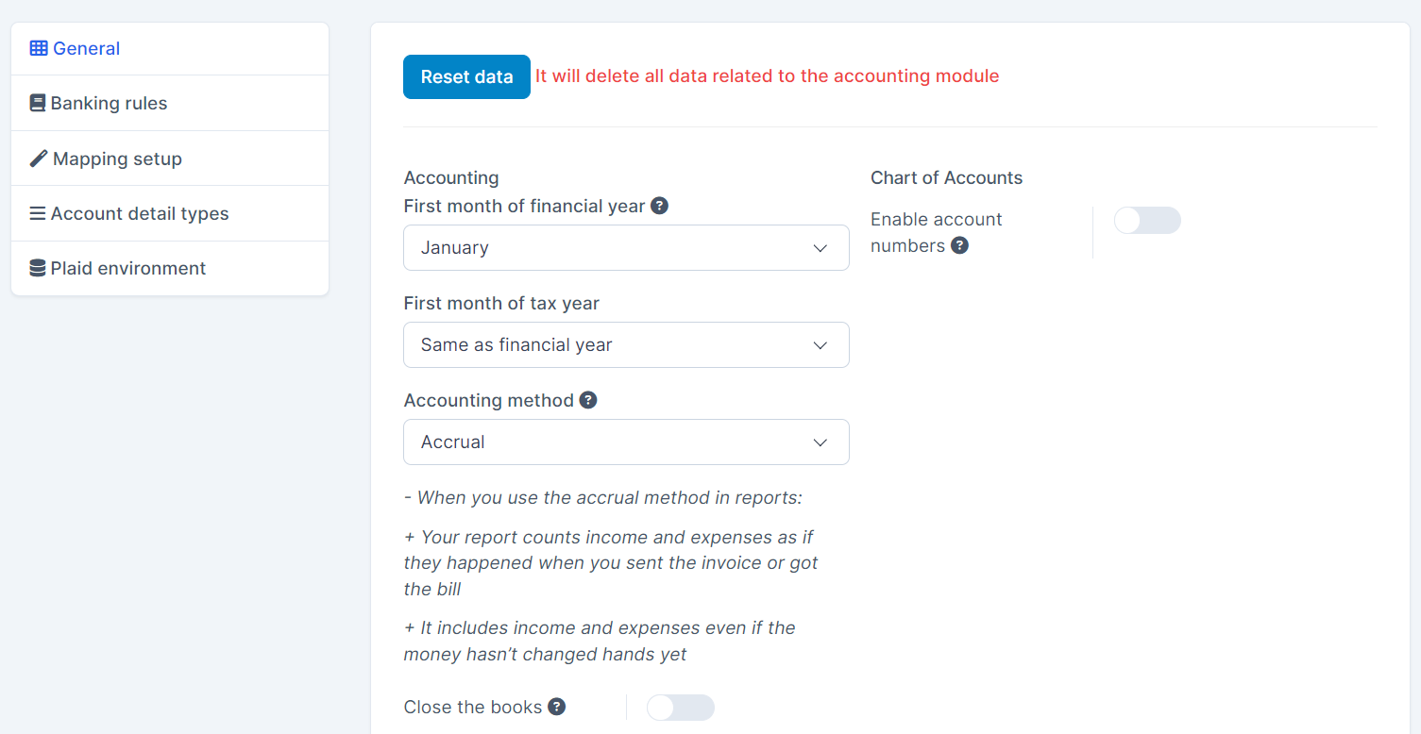Go to Account detail types section
Viewport: 1421px width, 734px height.
point(140,214)
